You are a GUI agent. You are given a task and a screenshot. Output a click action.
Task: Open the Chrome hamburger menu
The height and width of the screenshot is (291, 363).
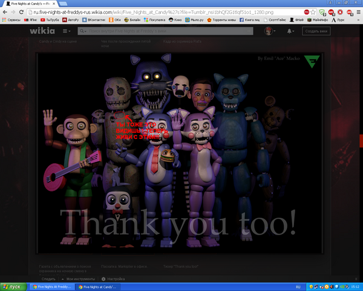coord(358,12)
